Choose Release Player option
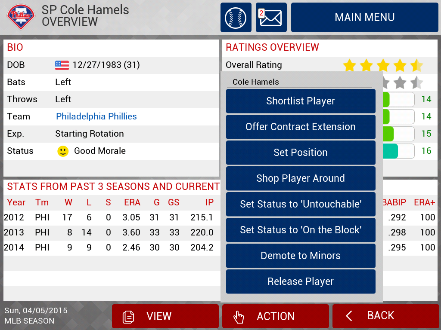This screenshot has width=441, height=330. coord(301,282)
